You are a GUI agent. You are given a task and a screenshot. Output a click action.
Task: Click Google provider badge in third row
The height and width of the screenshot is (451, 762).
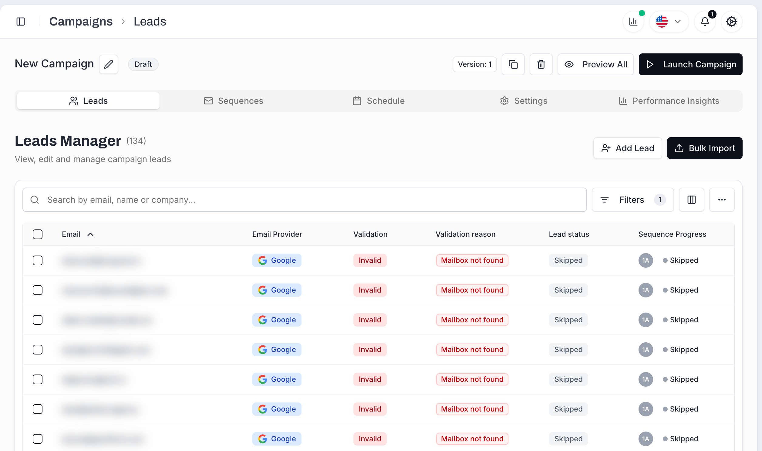tap(277, 320)
